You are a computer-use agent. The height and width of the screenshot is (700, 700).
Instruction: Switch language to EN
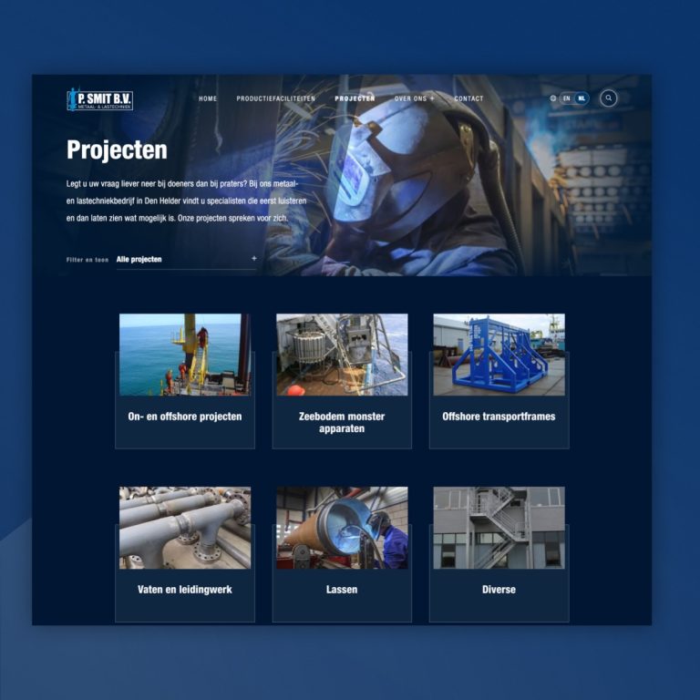coord(567,98)
